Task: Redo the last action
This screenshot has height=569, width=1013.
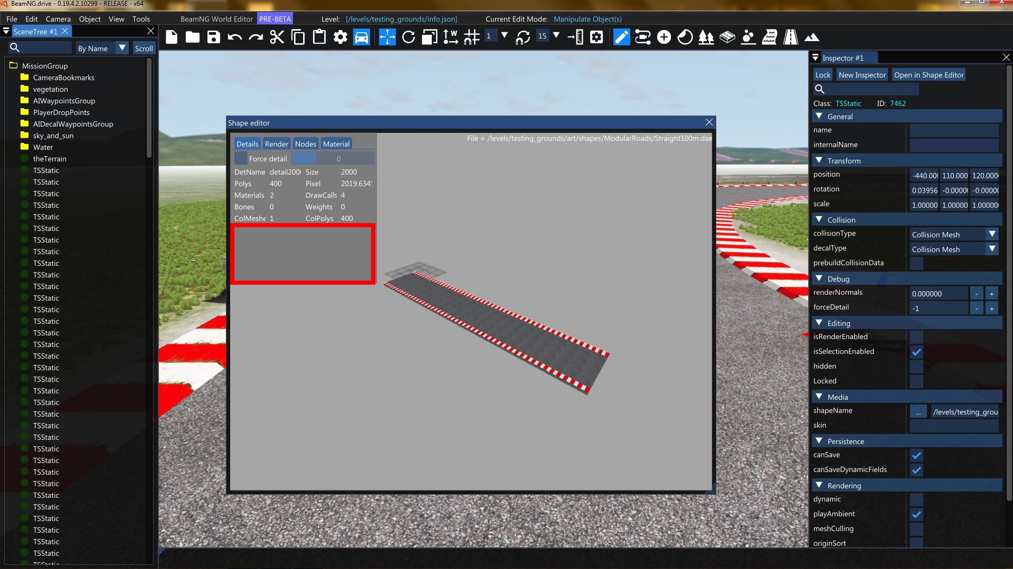Action: [x=256, y=37]
